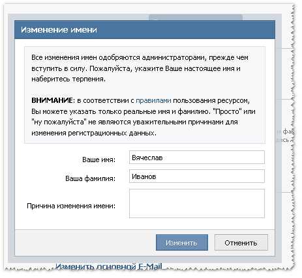Click the "Причина изменения имени:" label

click(71, 206)
